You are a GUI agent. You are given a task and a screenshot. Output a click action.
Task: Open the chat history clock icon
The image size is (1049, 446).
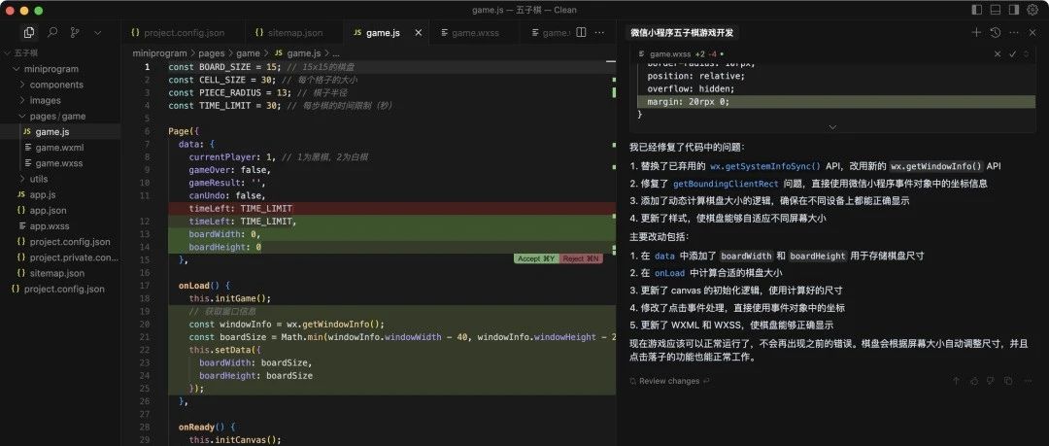tap(996, 32)
